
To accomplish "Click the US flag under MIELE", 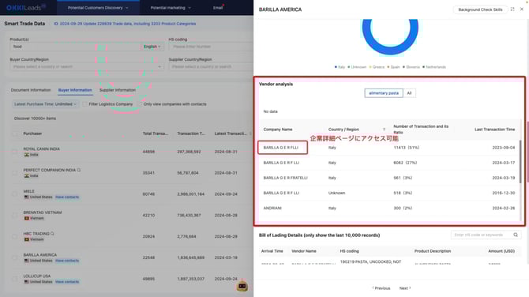I will 26,197.
